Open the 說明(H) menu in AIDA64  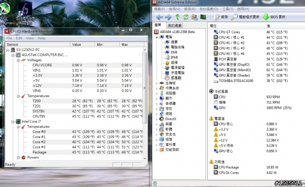point(243,9)
